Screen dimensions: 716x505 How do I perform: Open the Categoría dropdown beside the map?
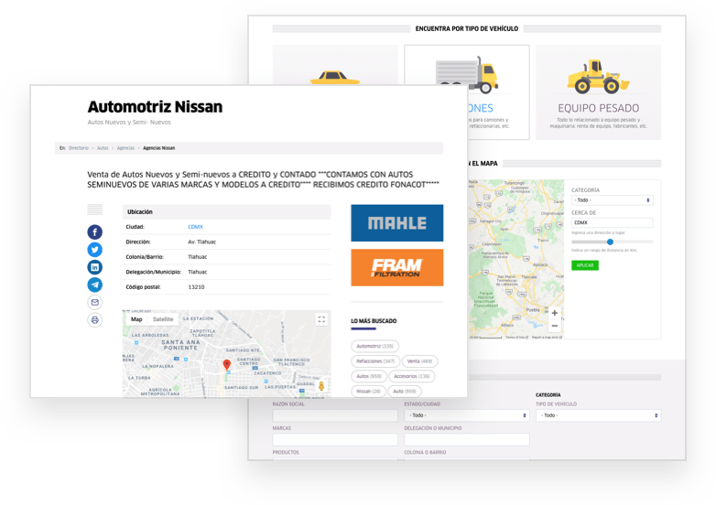612,200
